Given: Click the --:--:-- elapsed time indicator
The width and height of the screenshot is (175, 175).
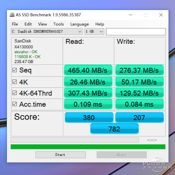Looking at the screenshot, I should click(x=152, y=140).
